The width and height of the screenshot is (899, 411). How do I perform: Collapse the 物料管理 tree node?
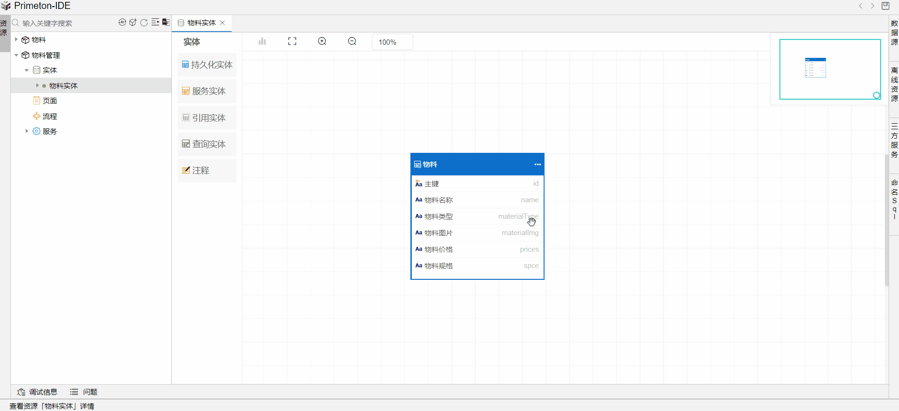click(x=16, y=55)
